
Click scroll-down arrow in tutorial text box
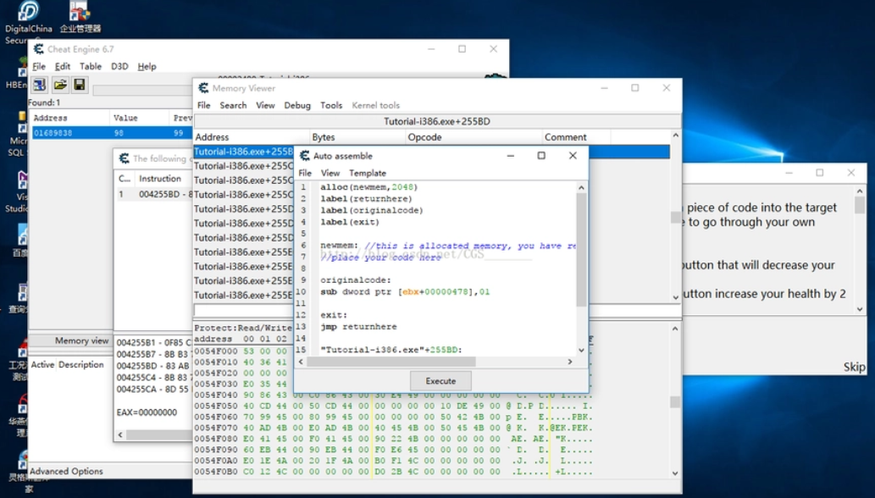pyautogui.click(x=860, y=308)
